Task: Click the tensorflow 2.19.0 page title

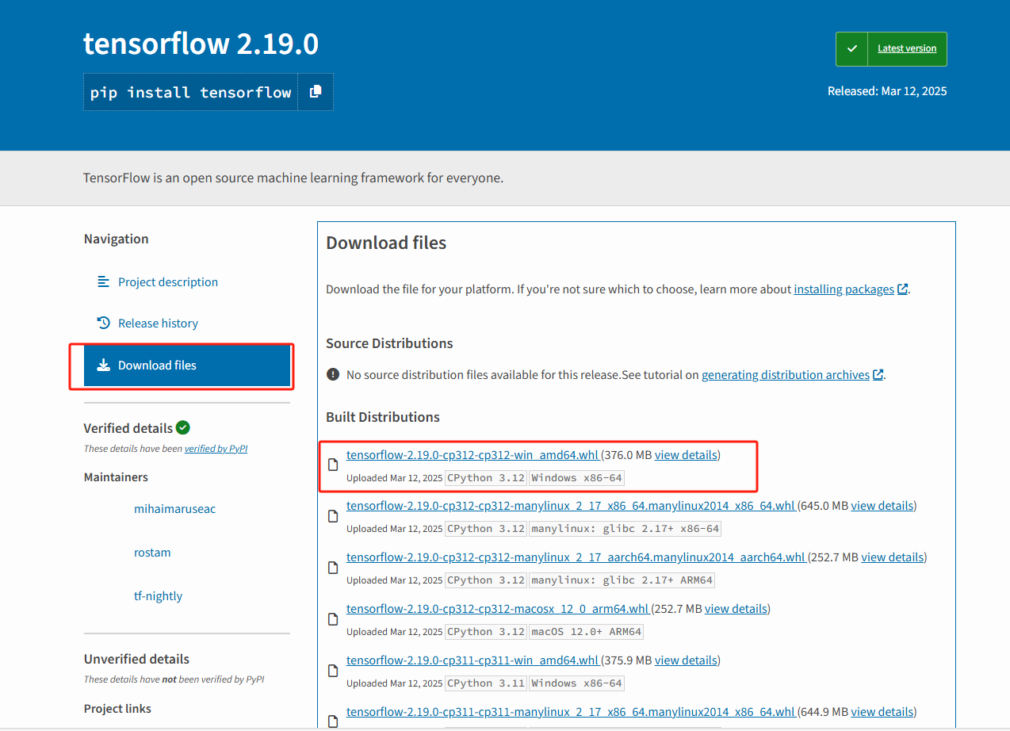Action: point(201,44)
